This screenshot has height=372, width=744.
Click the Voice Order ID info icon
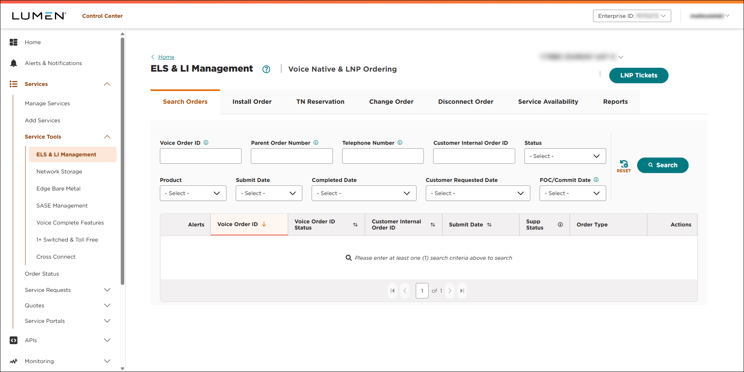206,142
